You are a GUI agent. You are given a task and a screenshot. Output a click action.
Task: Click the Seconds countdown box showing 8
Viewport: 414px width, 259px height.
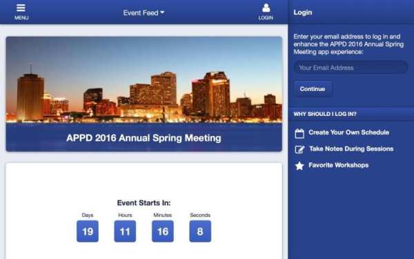click(200, 231)
